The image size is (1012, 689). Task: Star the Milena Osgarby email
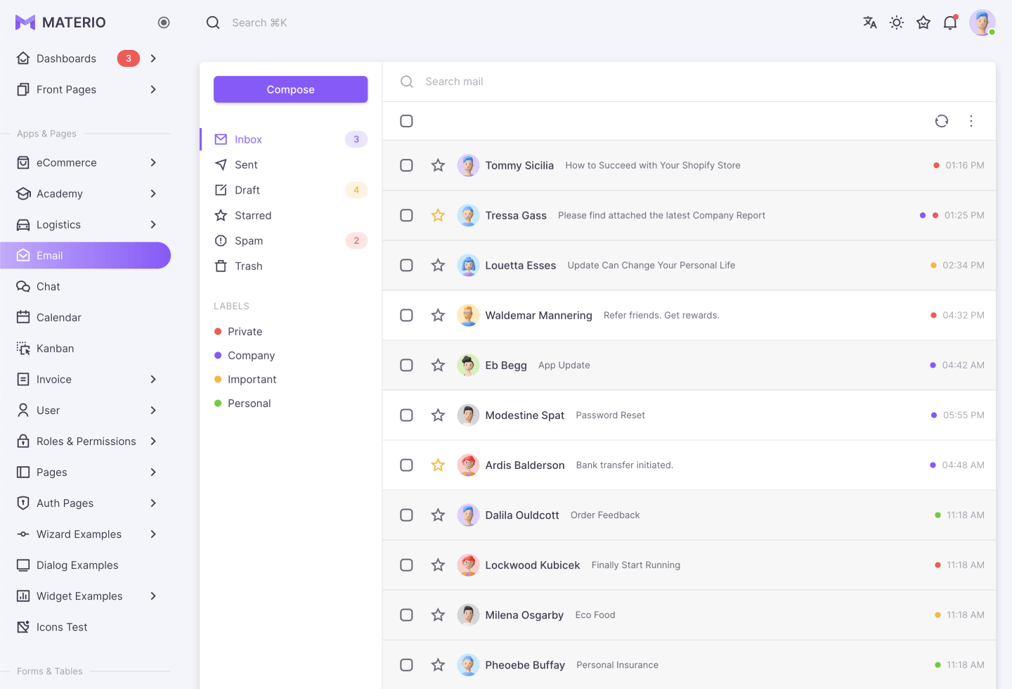point(438,614)
